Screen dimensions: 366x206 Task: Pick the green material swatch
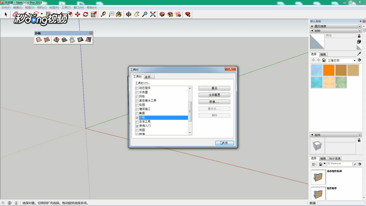(341, 82)
